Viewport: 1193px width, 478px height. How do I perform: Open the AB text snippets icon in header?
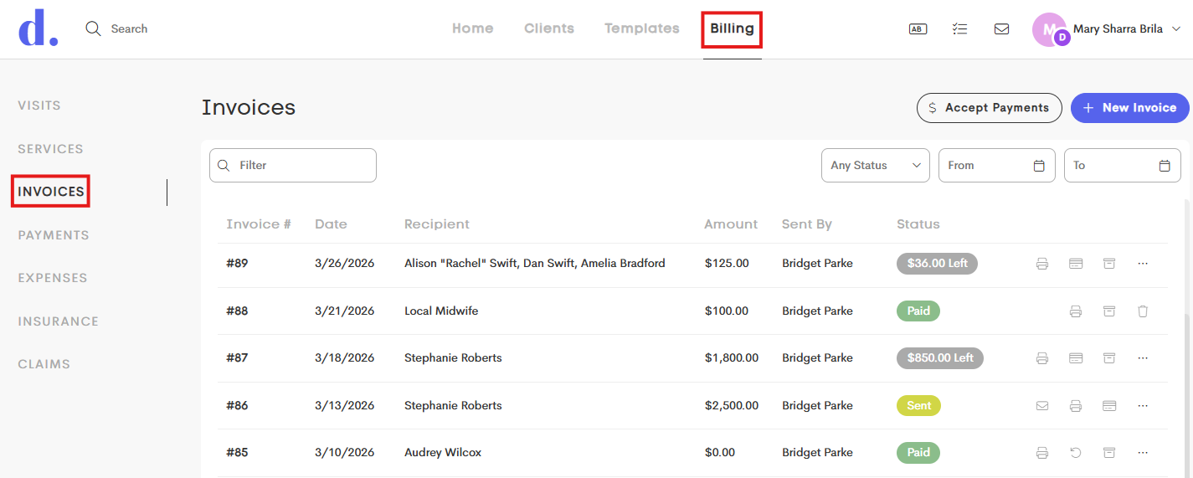pos(918,28)
